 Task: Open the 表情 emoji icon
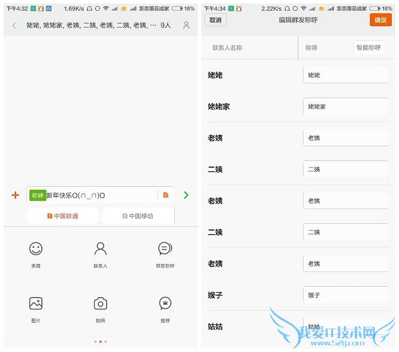pos(35,248)
